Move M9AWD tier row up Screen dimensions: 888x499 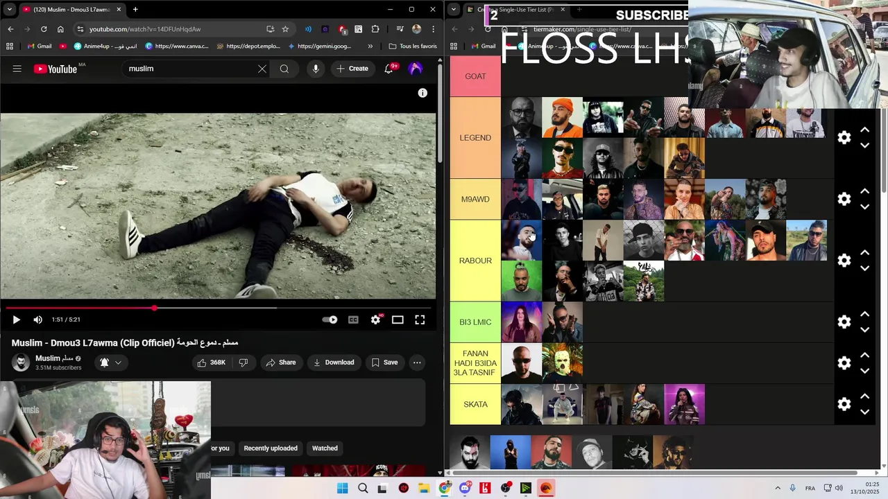(865, 191)
